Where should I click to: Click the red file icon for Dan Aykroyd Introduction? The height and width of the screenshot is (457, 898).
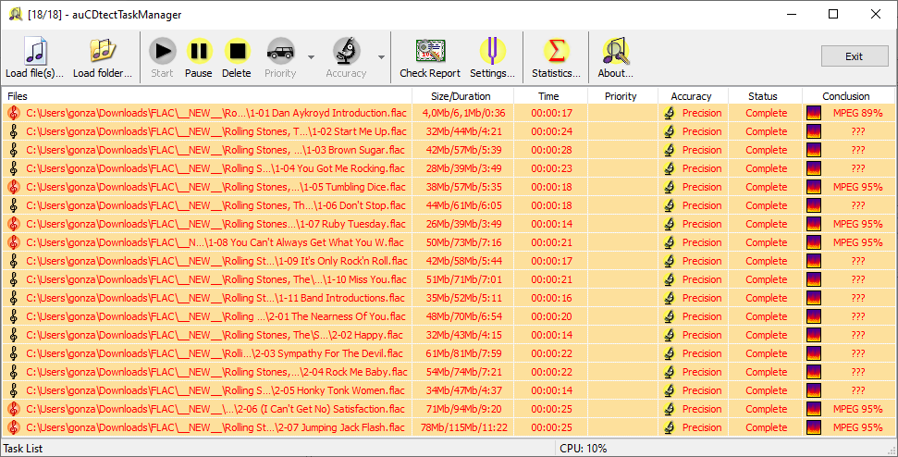14,113
